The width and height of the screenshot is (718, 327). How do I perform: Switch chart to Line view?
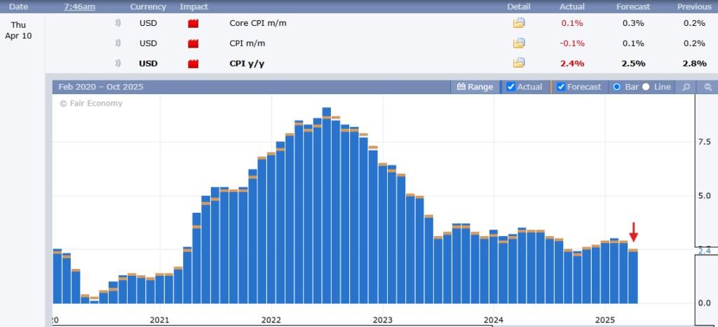point(646,87)
